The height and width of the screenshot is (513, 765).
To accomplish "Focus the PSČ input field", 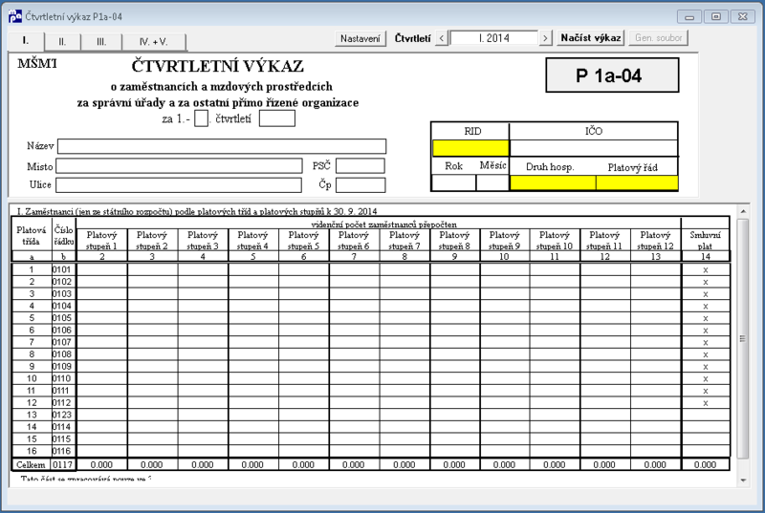I will 361,166.
